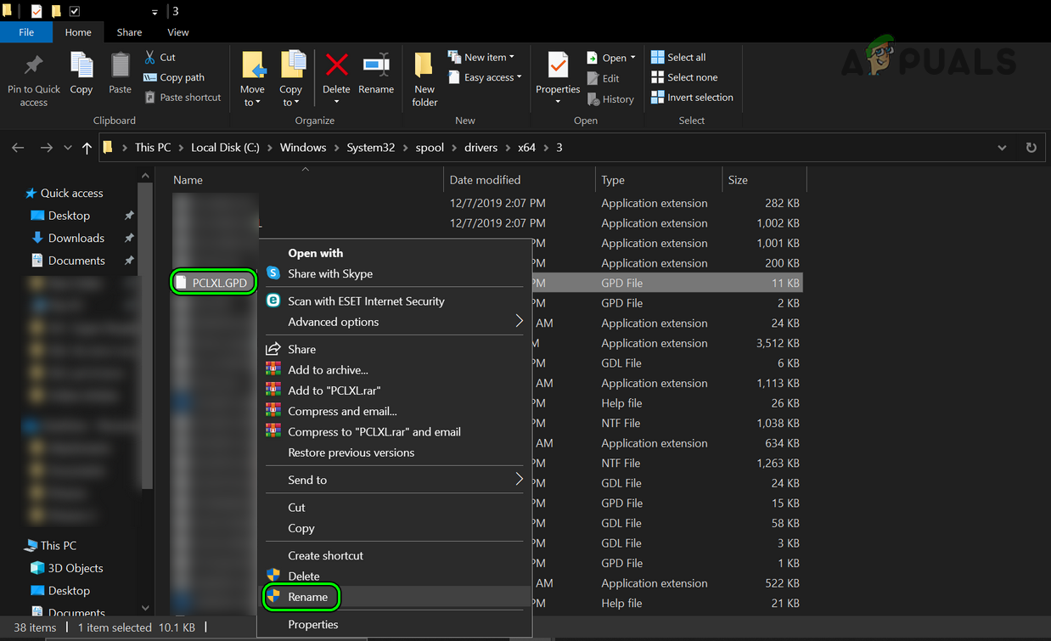Select Downloads in Quick access

click(76, 239)
